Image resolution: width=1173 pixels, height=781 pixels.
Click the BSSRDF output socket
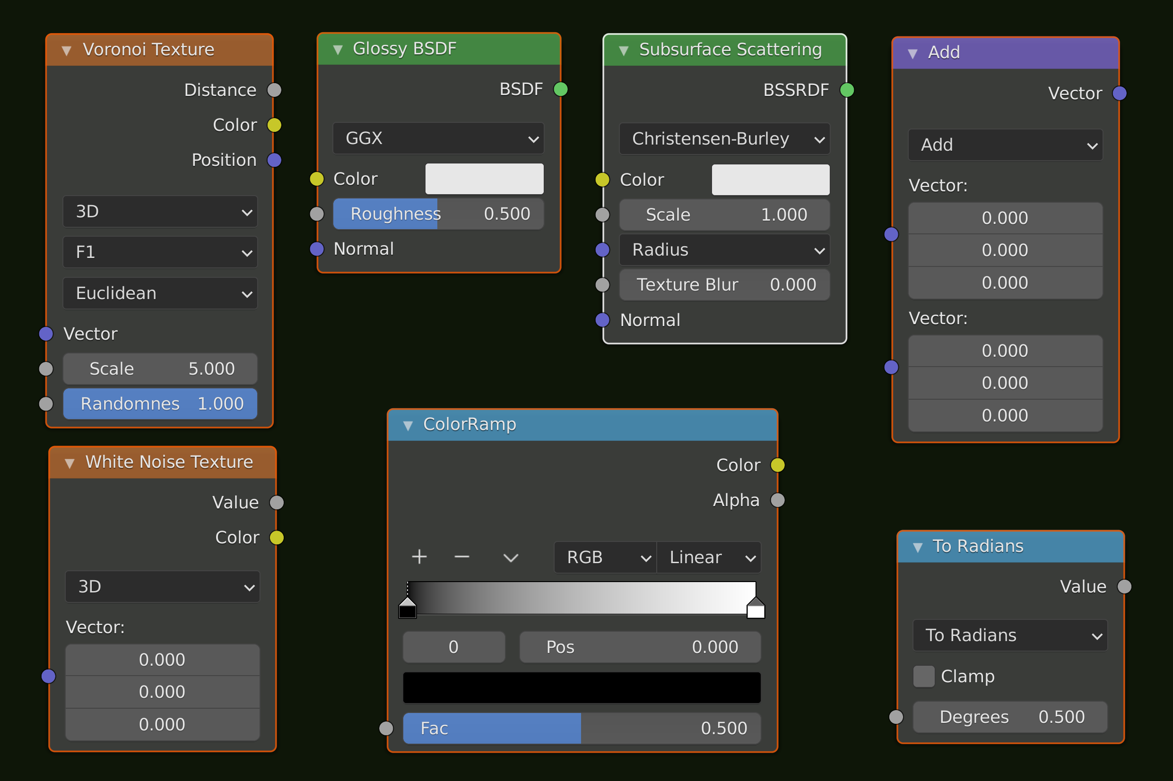coord(847,90)
